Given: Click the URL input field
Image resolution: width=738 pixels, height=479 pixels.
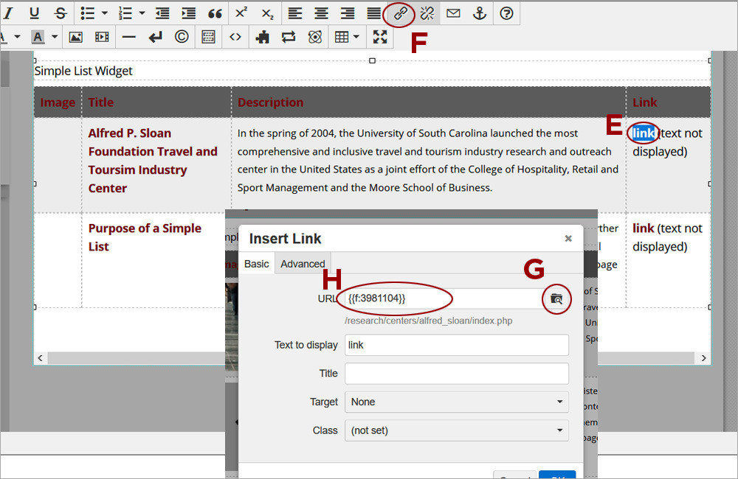Looking at the screenshot, I should click(442, 298).
